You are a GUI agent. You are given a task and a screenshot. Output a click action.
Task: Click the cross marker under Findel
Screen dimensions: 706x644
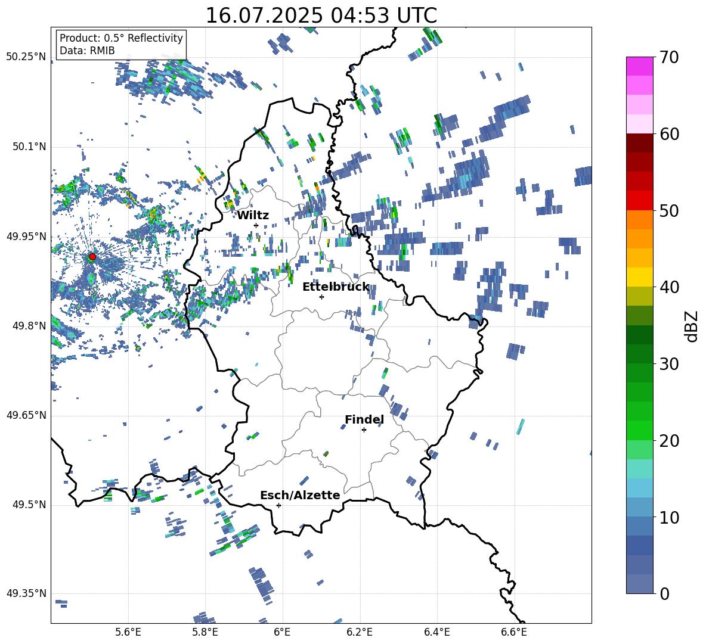point(364,430)
